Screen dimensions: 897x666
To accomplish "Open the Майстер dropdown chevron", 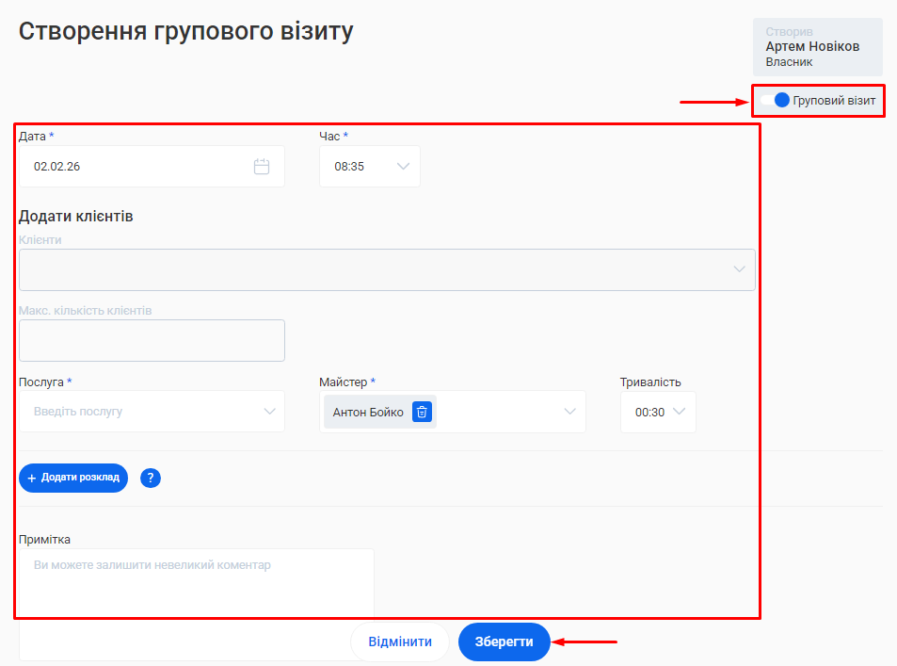I will point(569,412).
